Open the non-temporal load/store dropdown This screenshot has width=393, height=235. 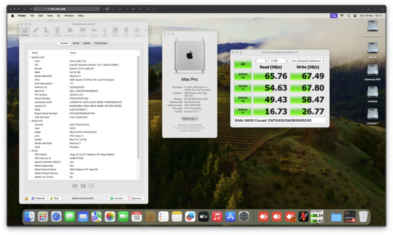[308, 61]
